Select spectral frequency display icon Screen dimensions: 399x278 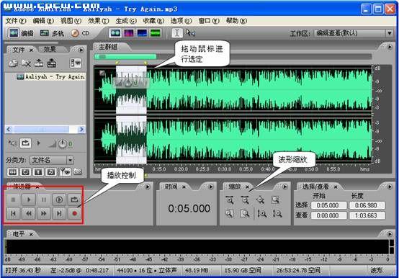click(128, 33)
